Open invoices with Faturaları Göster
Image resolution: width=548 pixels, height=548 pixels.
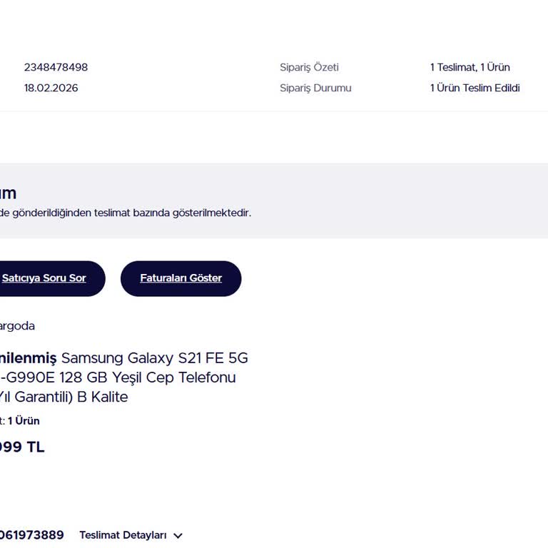(181, 278)
